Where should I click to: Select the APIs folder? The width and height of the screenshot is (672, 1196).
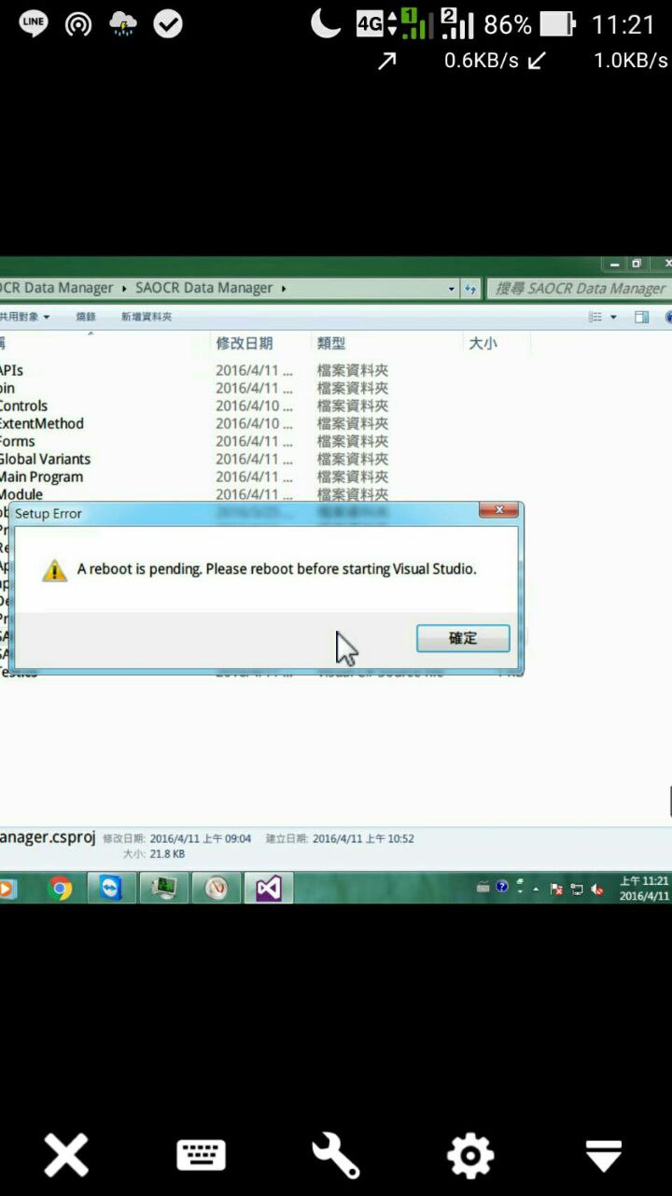pos(11,370)
